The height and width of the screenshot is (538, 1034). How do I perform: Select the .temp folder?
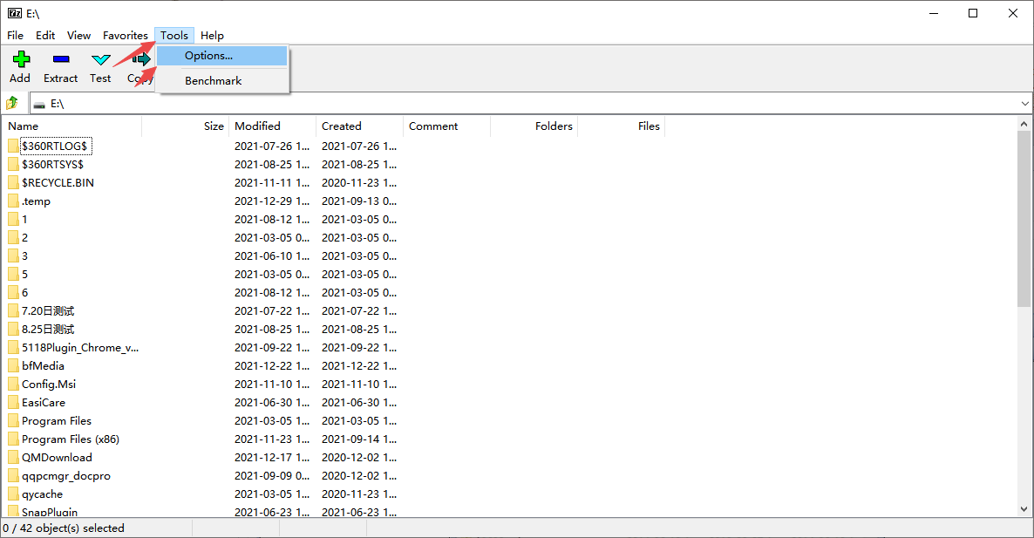[x=38, y=201]
